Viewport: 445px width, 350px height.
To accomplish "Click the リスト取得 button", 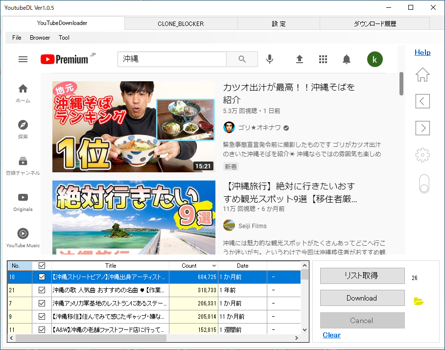I will coord(362,276).
